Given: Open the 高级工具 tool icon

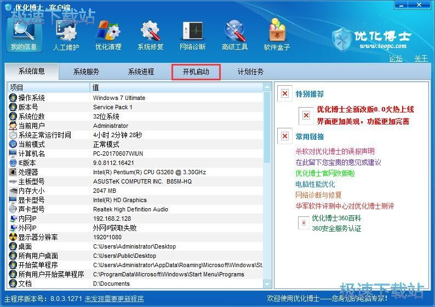Looking at the screenshot, I should [x=234, y=34].
